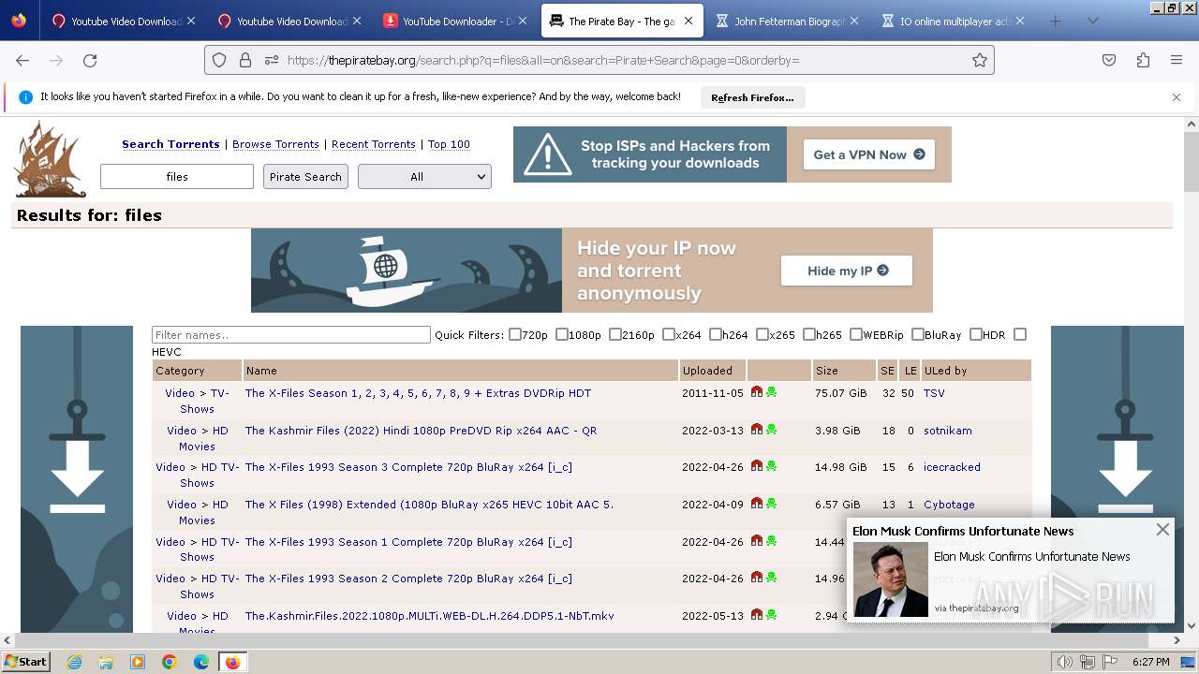Click the Elon Musk news thumbnail
Image resolution: width=1199 pixels, height=674 pixels.
coord(890,579)
